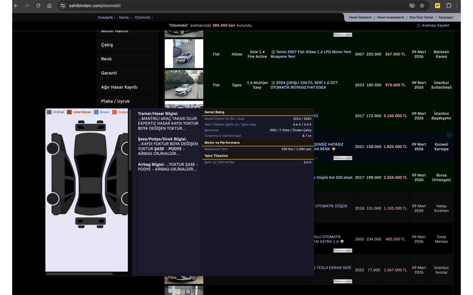This screenshot has height=295, width=473.
Task: Click the left side front wheel on diagram
Action: [53, 148]
